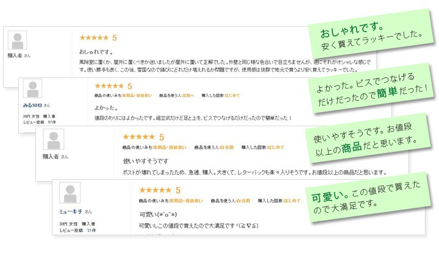
Task: Open ミューキチ reviewer profile link
Action: point(71,212)
